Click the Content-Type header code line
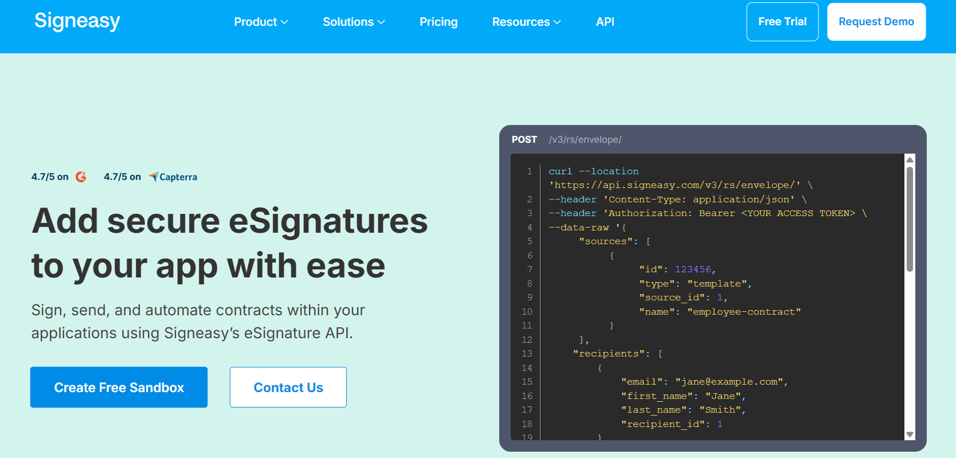 click(x=677, y=199)
